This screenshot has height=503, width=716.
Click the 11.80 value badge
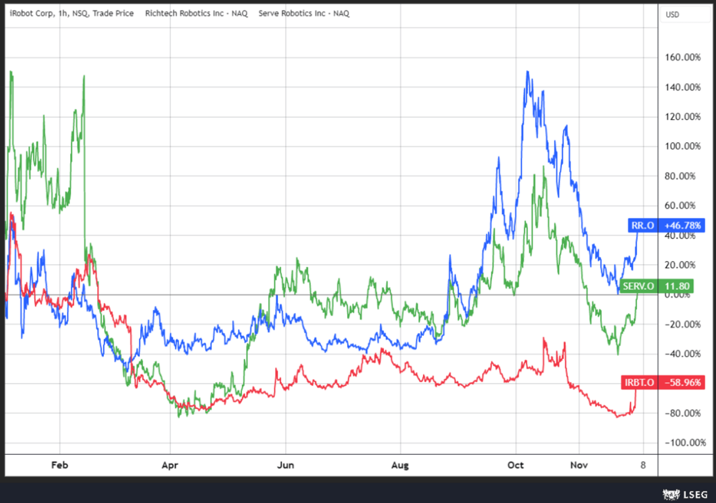coord(677,286)
